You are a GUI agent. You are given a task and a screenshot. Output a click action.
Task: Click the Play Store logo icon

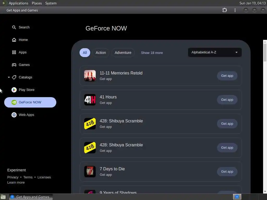[14, 90]
